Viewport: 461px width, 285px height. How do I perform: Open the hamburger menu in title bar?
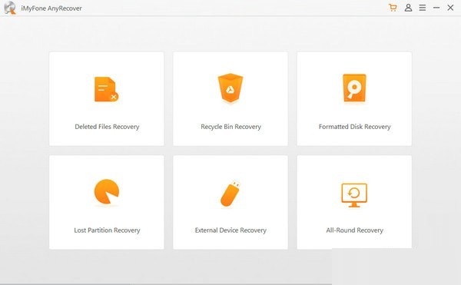tap(423, 8)
